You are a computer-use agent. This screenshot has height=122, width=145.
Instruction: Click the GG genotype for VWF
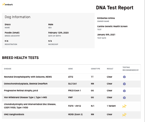pos(92,97)
